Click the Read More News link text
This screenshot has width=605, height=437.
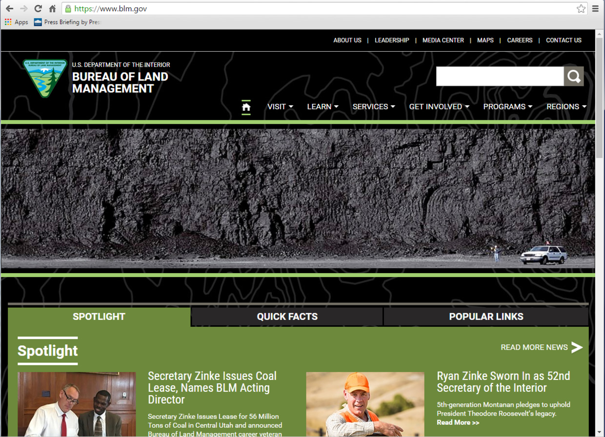coord(534,347)
